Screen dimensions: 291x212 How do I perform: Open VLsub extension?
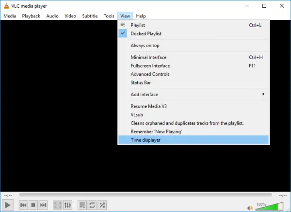click(194, 114)
